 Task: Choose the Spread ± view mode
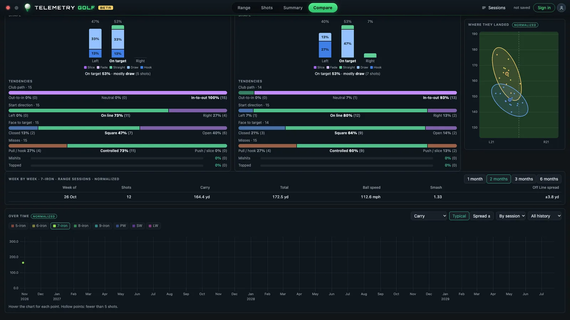click(482, 216)
